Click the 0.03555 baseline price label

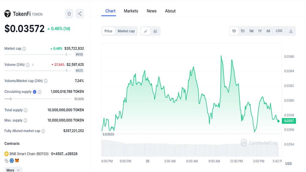(x=108, y=134)
